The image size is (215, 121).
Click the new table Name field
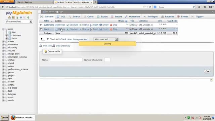coord(66,60)
